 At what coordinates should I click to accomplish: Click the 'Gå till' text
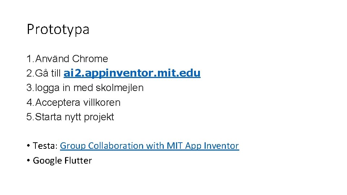[48, 73]
